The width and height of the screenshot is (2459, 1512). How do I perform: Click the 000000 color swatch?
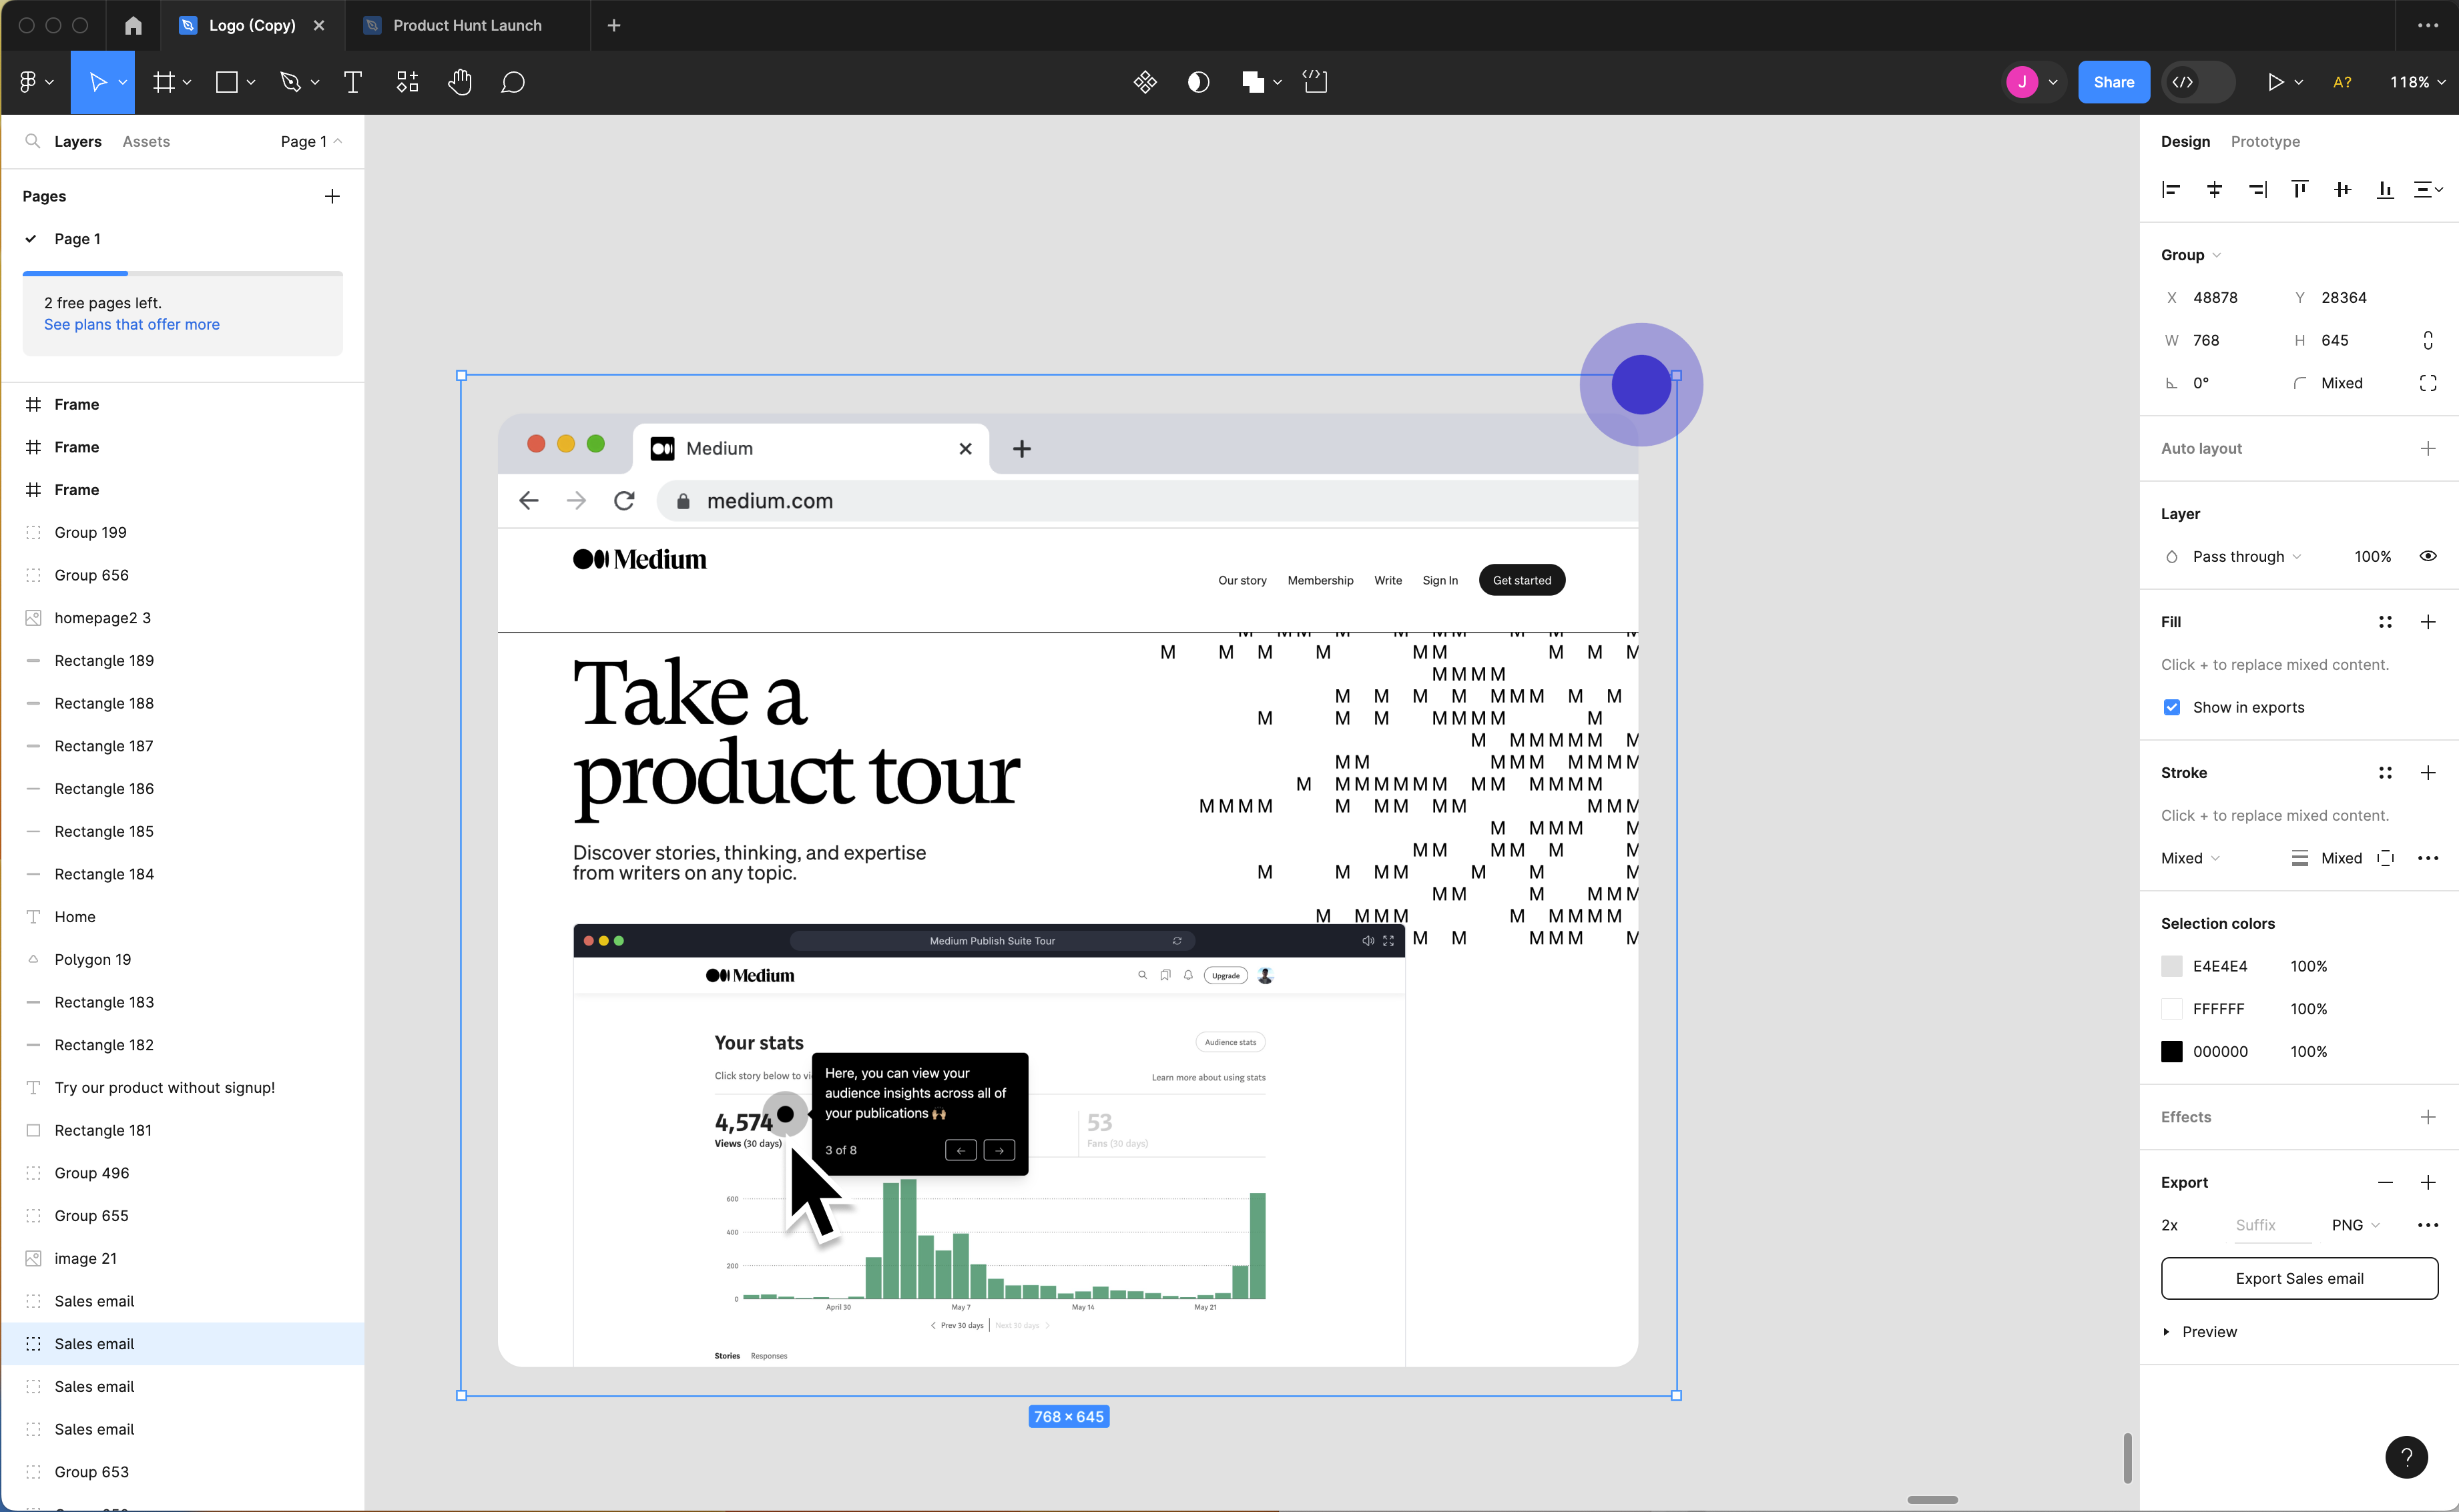2172,1051
